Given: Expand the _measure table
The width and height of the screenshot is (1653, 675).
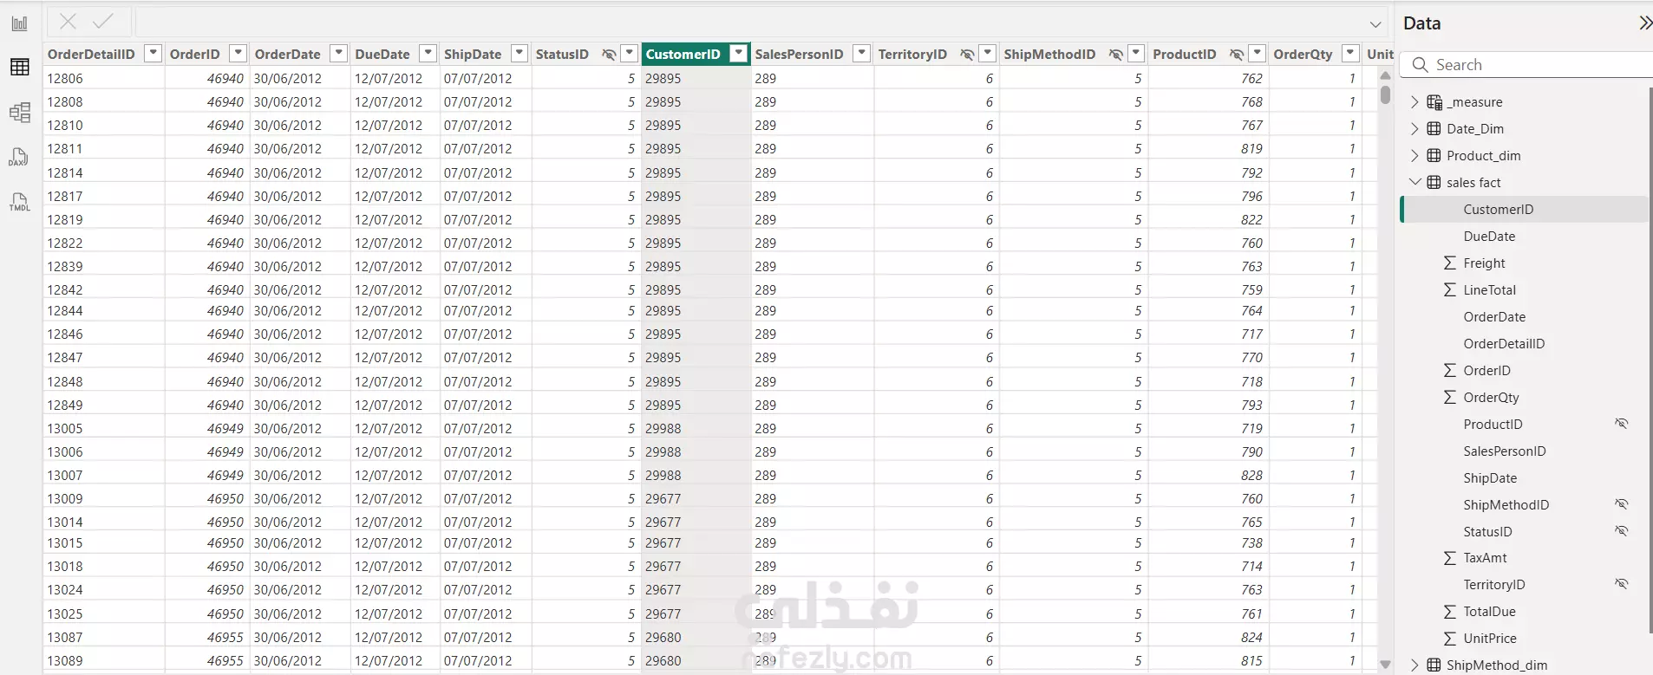Looking at the screenshot, I should [x=1415, y=102].
